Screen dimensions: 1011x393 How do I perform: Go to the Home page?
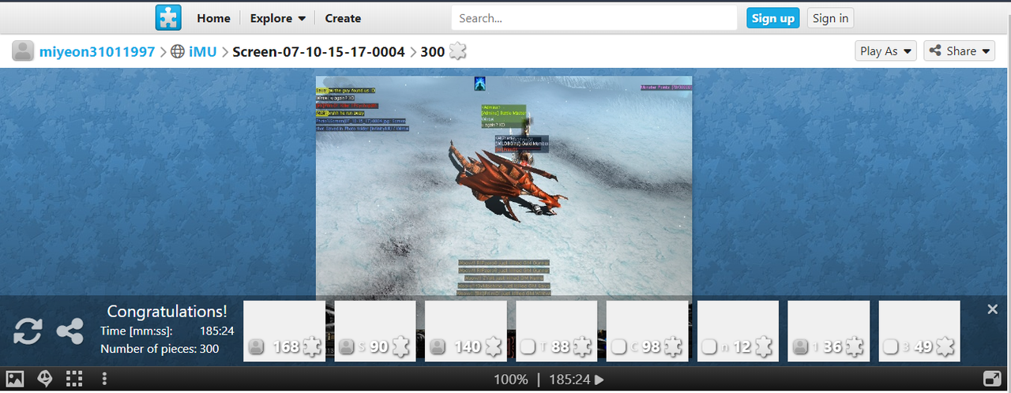coord(213,18)
